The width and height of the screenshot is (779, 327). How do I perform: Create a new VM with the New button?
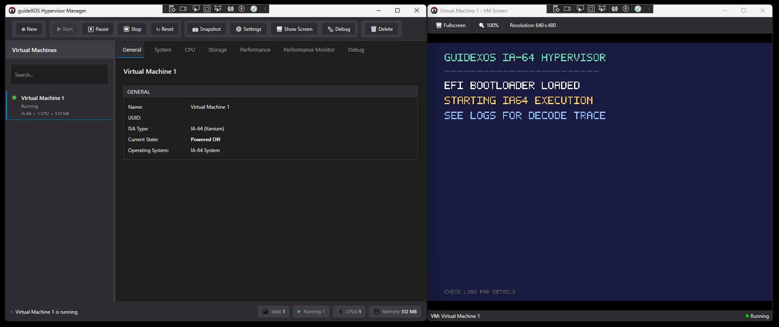point(29,29)
